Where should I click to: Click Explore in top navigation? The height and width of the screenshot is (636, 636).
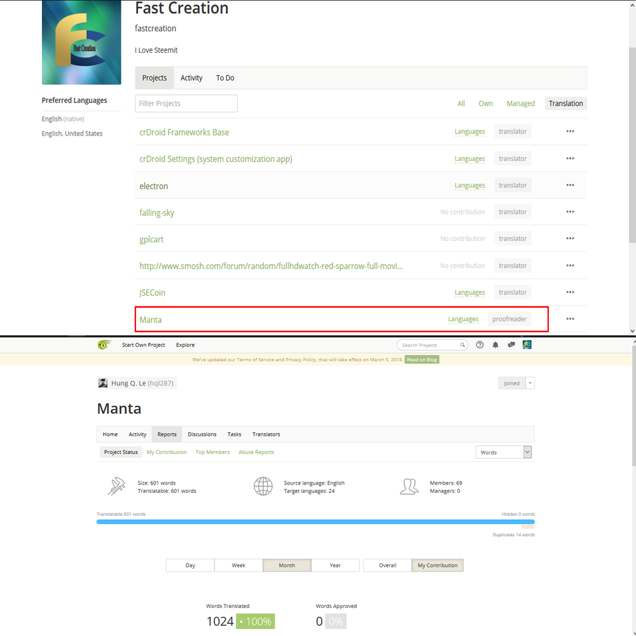tap(185, 345)
